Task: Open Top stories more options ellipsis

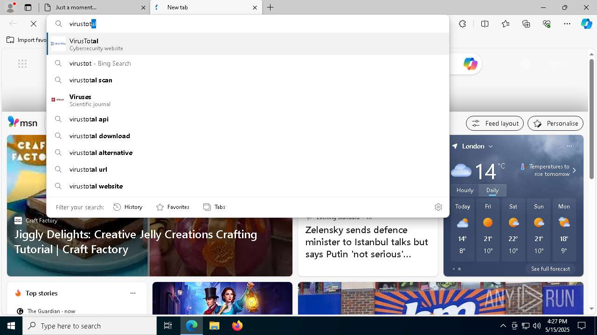Action: (x=133, y=293)
